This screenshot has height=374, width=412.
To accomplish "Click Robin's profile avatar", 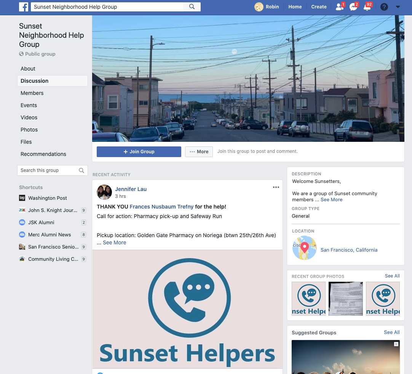I will click(x=259, y=7).
